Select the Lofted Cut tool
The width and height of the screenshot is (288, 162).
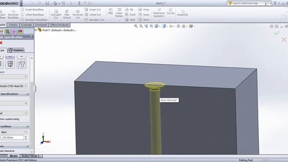point(93,14)
